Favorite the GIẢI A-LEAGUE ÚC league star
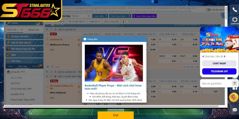Viewport: 239px width, 119px height. pos(51,29)
